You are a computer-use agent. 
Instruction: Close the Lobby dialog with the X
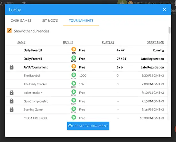click(x=164, y=10)
